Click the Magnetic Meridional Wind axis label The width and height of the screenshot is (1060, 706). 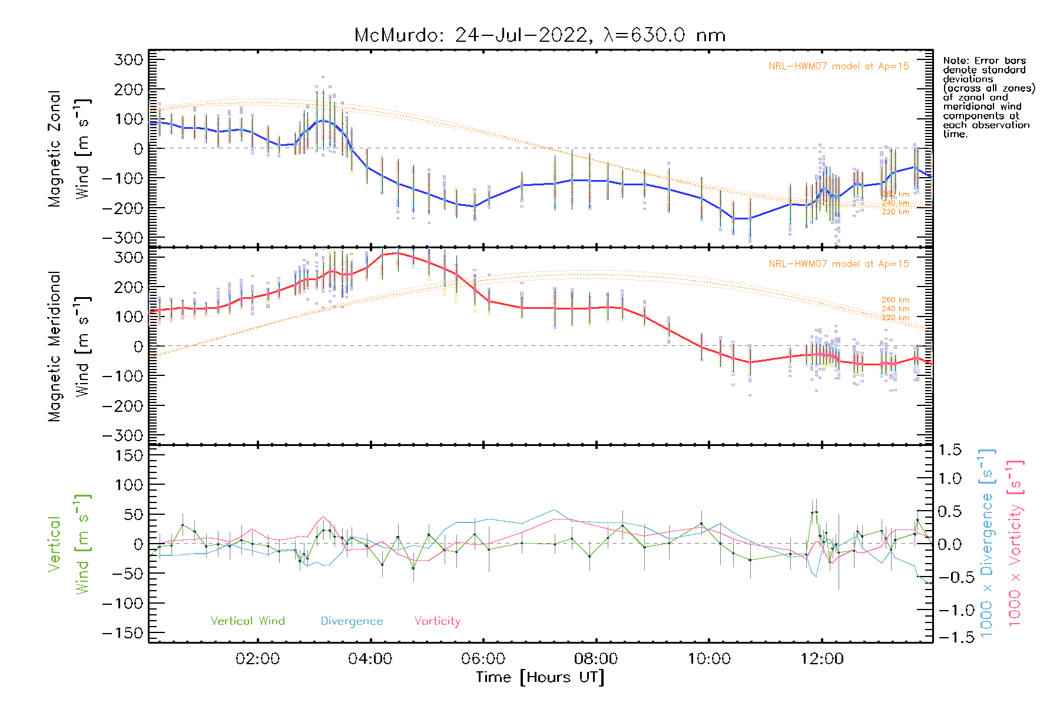[68, 346]
